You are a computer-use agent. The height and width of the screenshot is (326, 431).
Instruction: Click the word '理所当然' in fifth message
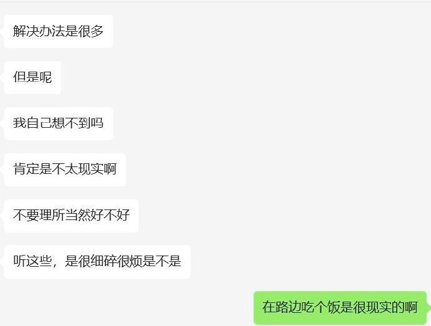pos(65,215)
